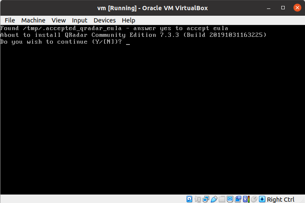Click the audio microphone status icon
Screen dimensions: 305x203
(x=198, y=199)
